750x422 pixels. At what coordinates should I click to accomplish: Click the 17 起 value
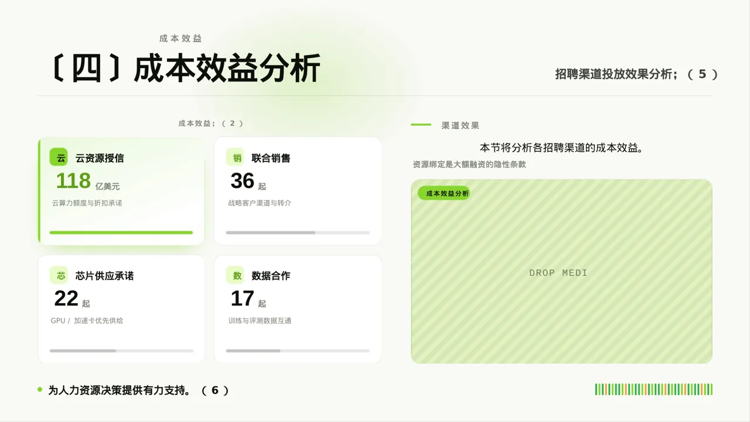[x=248, y=299]
